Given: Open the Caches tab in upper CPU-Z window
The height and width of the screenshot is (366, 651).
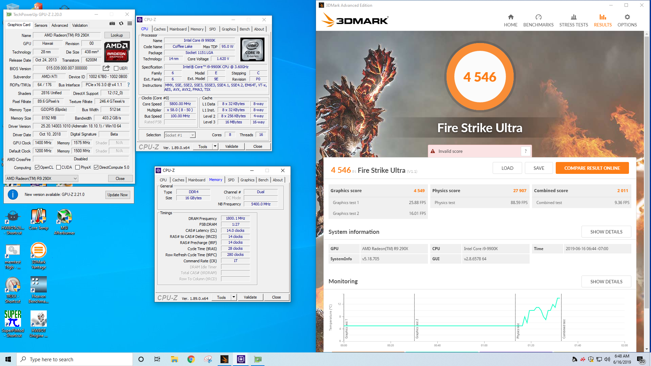Looking at the screenshot, I should tap(159, 29).
